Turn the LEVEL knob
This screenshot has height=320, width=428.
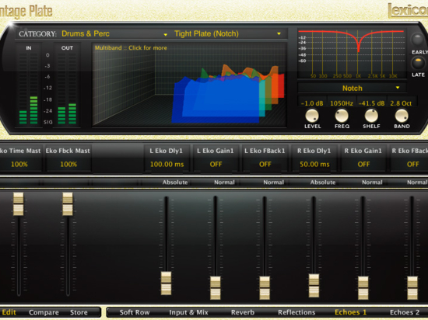coord(312,116)
